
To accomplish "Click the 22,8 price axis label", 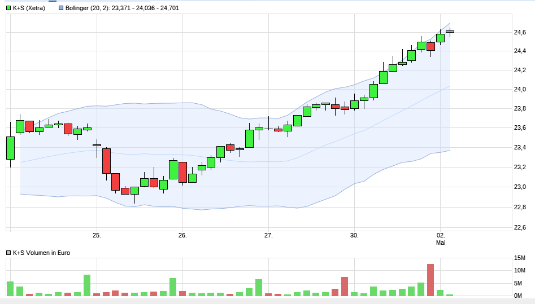I will pyautogui.click(x=520, y=207).
